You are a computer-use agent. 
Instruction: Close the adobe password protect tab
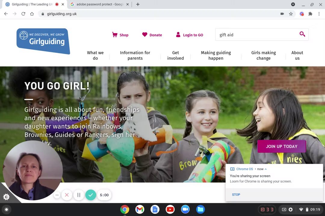128,4
